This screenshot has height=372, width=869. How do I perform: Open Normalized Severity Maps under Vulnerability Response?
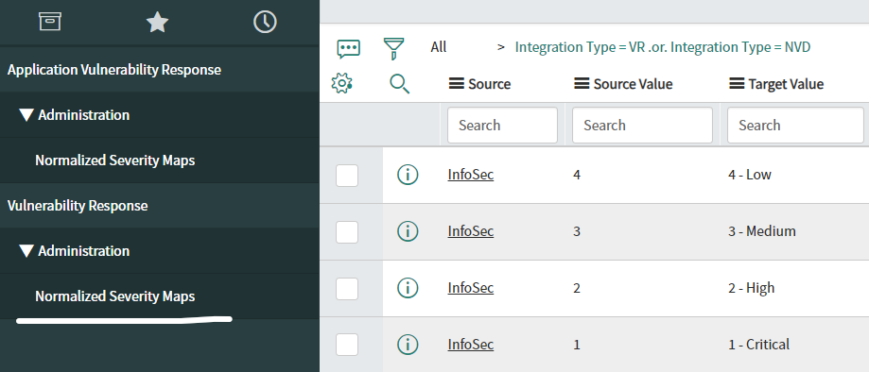115,296
